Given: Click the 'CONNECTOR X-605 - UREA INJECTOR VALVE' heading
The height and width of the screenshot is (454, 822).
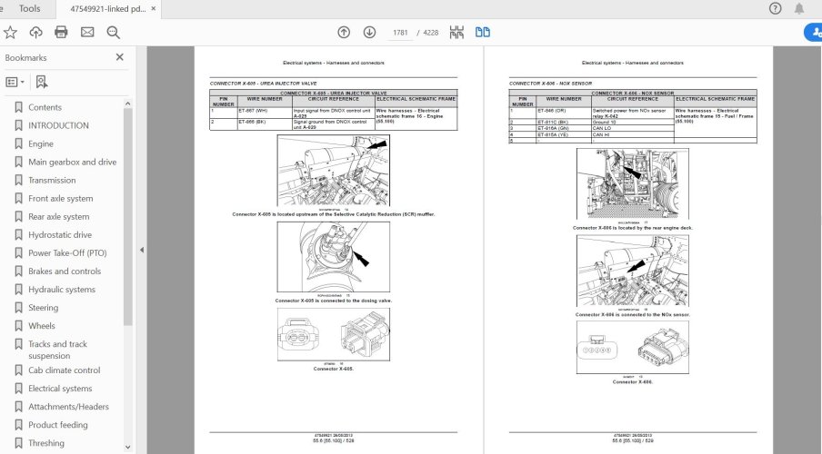Looking at the screenshot, I should coord(263,84).
